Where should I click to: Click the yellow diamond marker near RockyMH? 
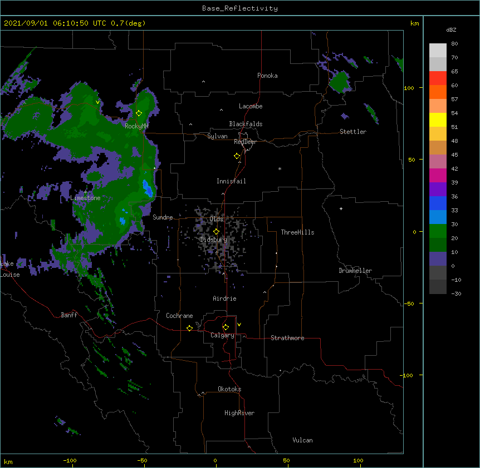[139, 113]
